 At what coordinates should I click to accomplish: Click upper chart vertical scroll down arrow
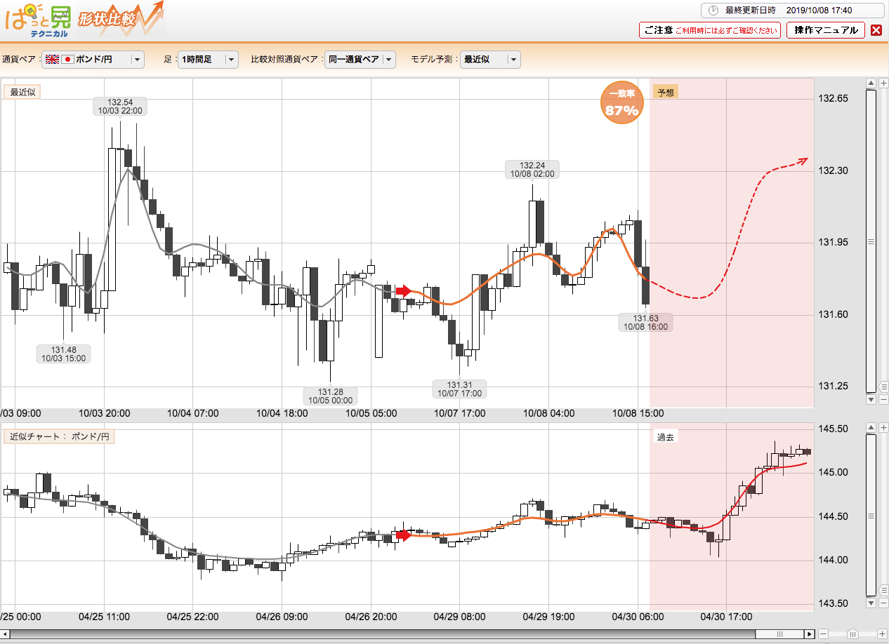(871, 400)
